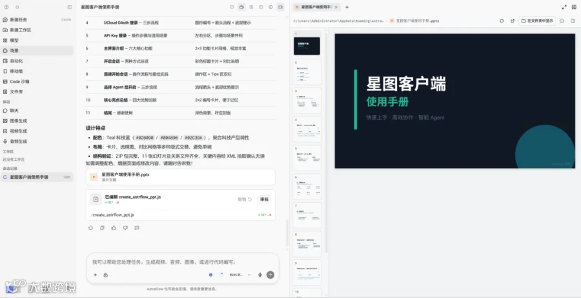Open 音频生成 in the sidebar
This screenshot has width=581, height=298.
(x=37, y=141)
